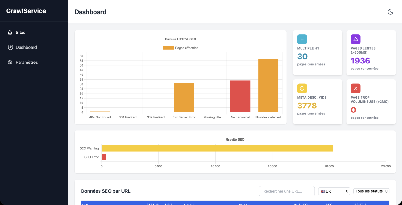This screenshot has width=402, height=205.
Task: Click the yellow info icon for Meta Desc. Vide
Action: (302, 88)
